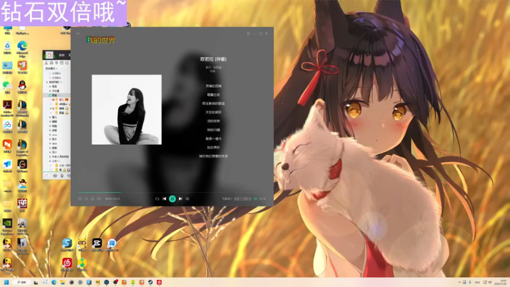Show hidden system tray icons

pos(459,282)
